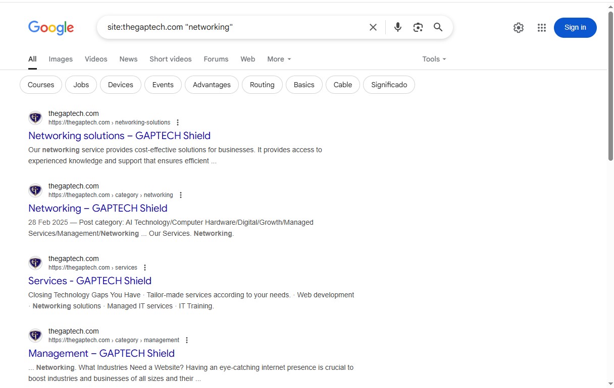
Task: Select the Devices filter chip
Action: click(x=121, y=85)
